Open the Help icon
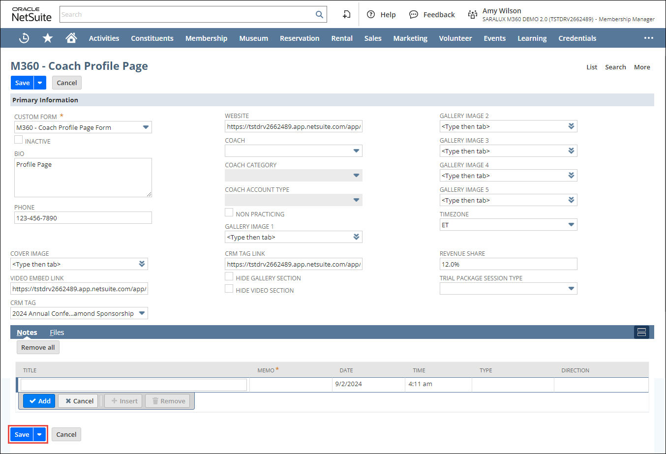Viewport: 666px width, 454px height. pyautogui.click(x=371, y=15)
